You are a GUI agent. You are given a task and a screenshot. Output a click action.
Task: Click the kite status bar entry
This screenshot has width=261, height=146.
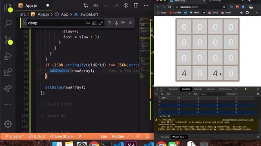104,136
